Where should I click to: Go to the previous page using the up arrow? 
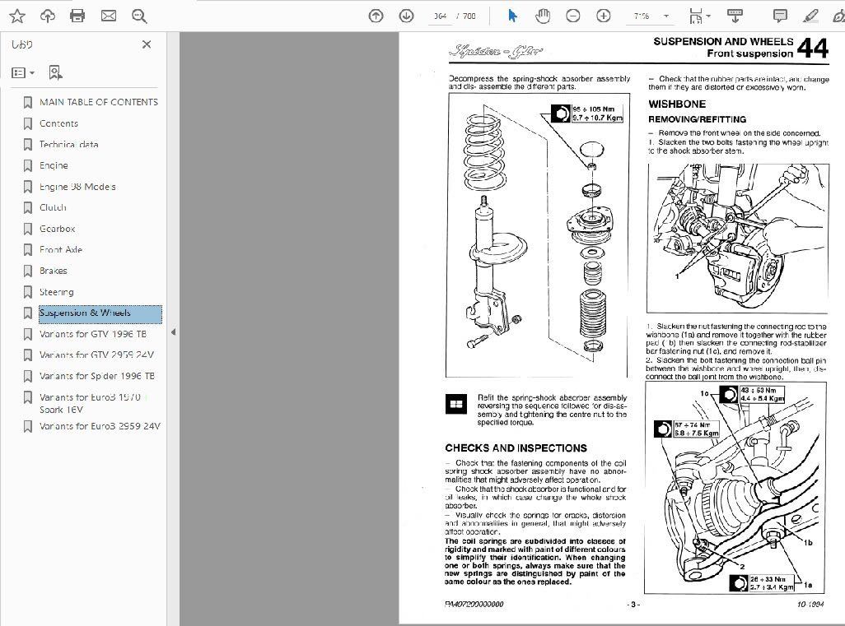[376, 16]
